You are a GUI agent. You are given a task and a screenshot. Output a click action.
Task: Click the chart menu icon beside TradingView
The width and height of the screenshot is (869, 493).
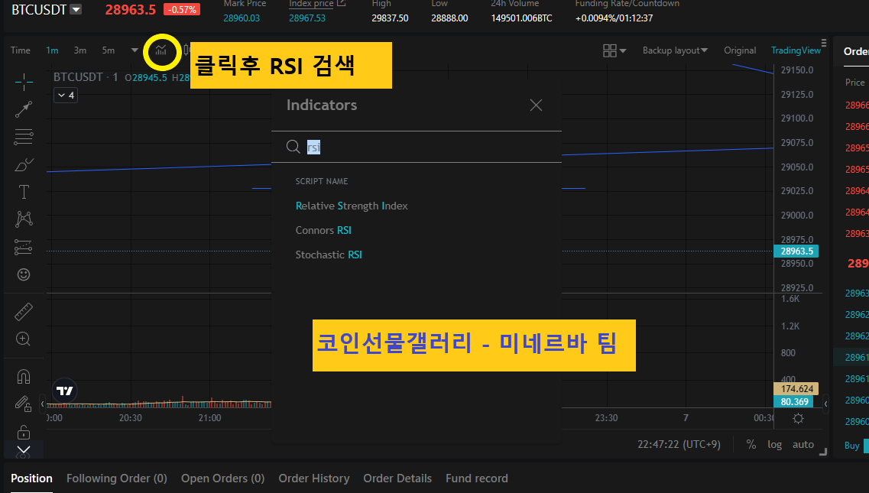(824, 43)
